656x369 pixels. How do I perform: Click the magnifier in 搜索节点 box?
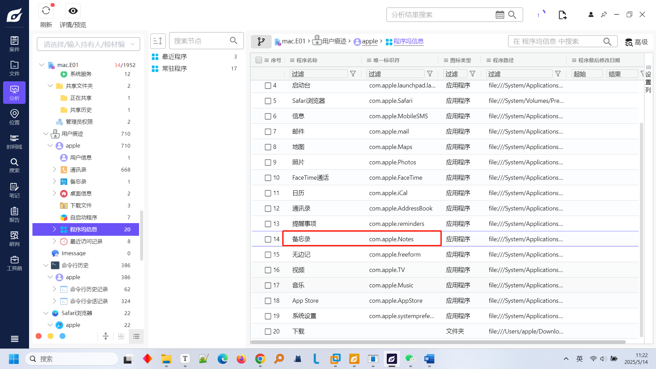pos(234,41)
